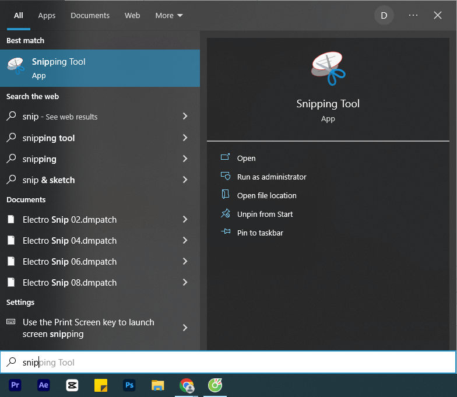The height and width of the screenshot is (397, 457).
Task: Open document Electro Snip 02.dmpatch
Action: [x=100, y=219]
